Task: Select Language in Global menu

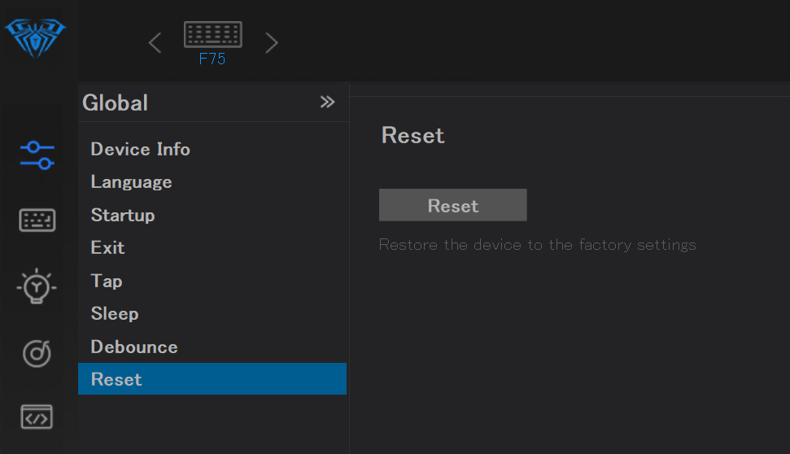Action: coord(131,182)
